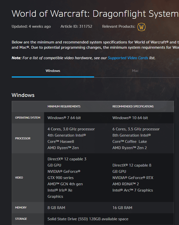Click the Article ID 311752 label

click(76, 26)
